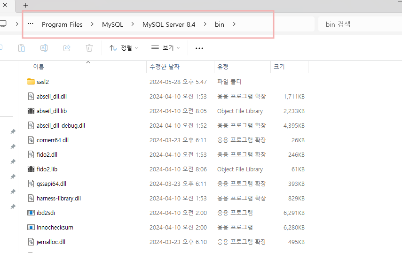This screenshot has height=253, width=402.
Task: Select the file name abseil_dll.lib
Action: pos(52,111)
